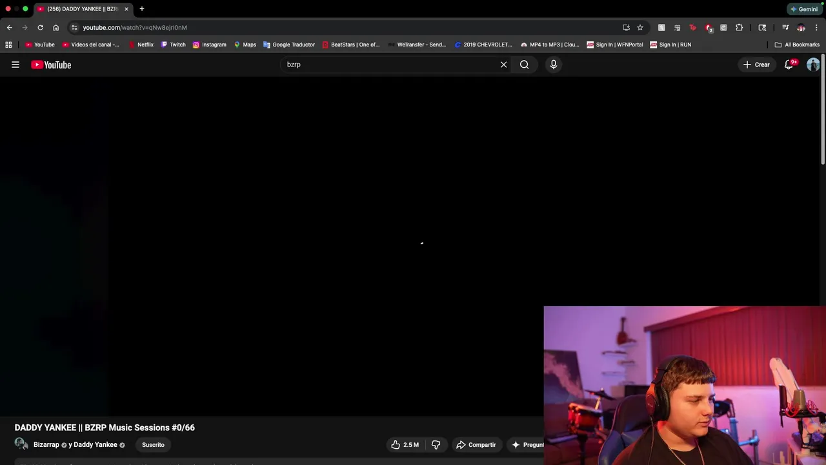The width and height of the screenshot is (826, 465).
Task: Open the Bizarrap channel link
Action: 46,444
